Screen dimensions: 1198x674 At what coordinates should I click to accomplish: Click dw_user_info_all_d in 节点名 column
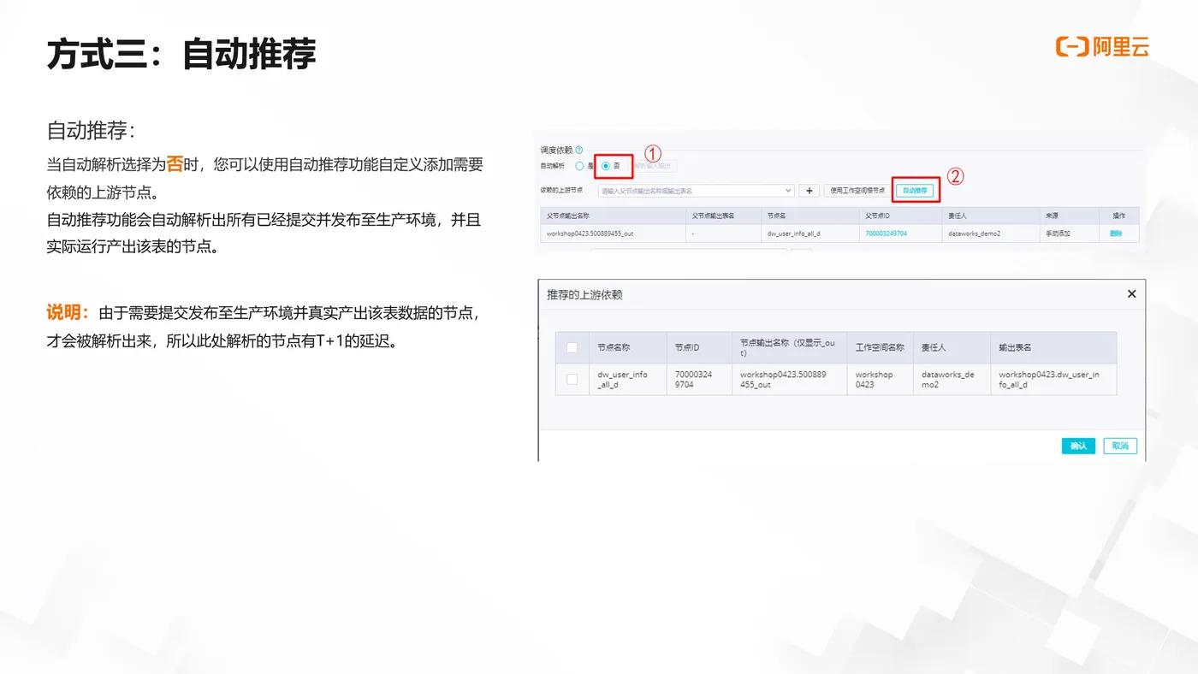[x=794, y=233]
